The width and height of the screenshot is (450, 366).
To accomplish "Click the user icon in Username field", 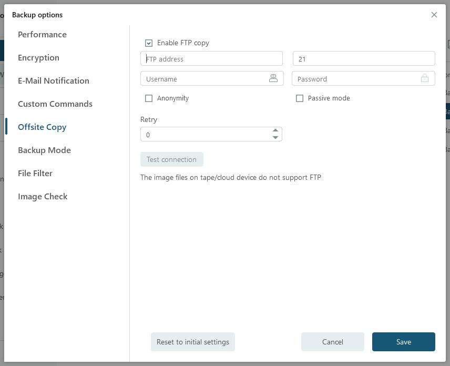I will pyautogui.click(x=273, y=78).
